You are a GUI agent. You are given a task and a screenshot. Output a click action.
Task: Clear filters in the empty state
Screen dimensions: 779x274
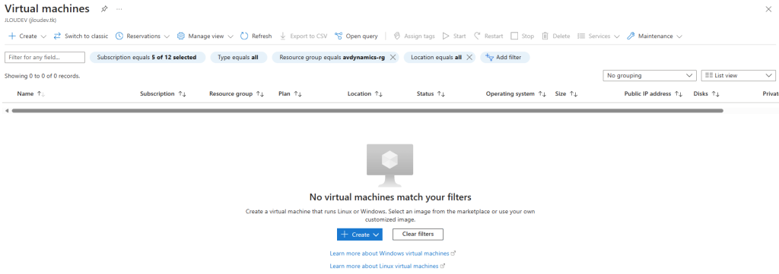[x=418, y=235]
